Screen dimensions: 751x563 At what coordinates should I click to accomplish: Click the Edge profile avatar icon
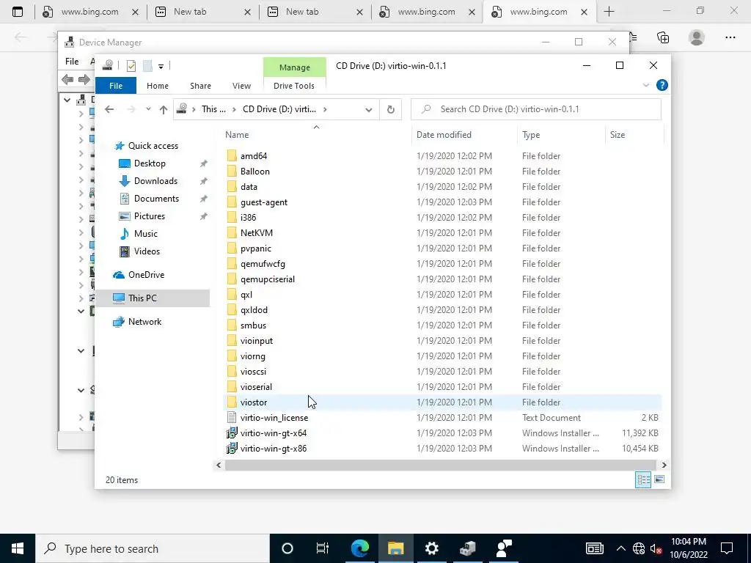pos(697,37)
